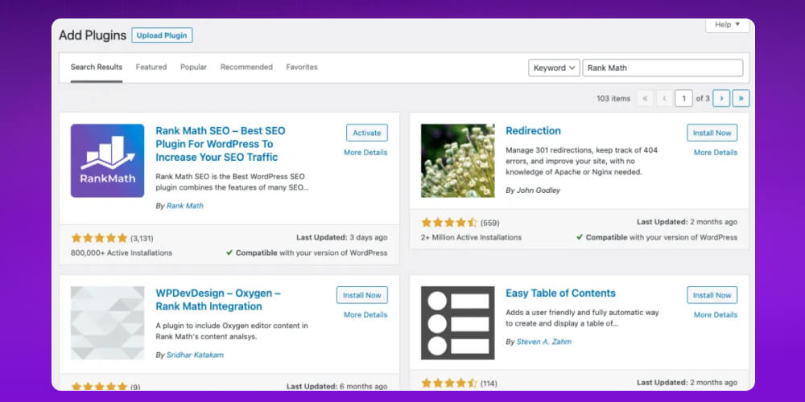Click the Redirection plugin description text
The image size is (805, 402).
coord(582,161)
